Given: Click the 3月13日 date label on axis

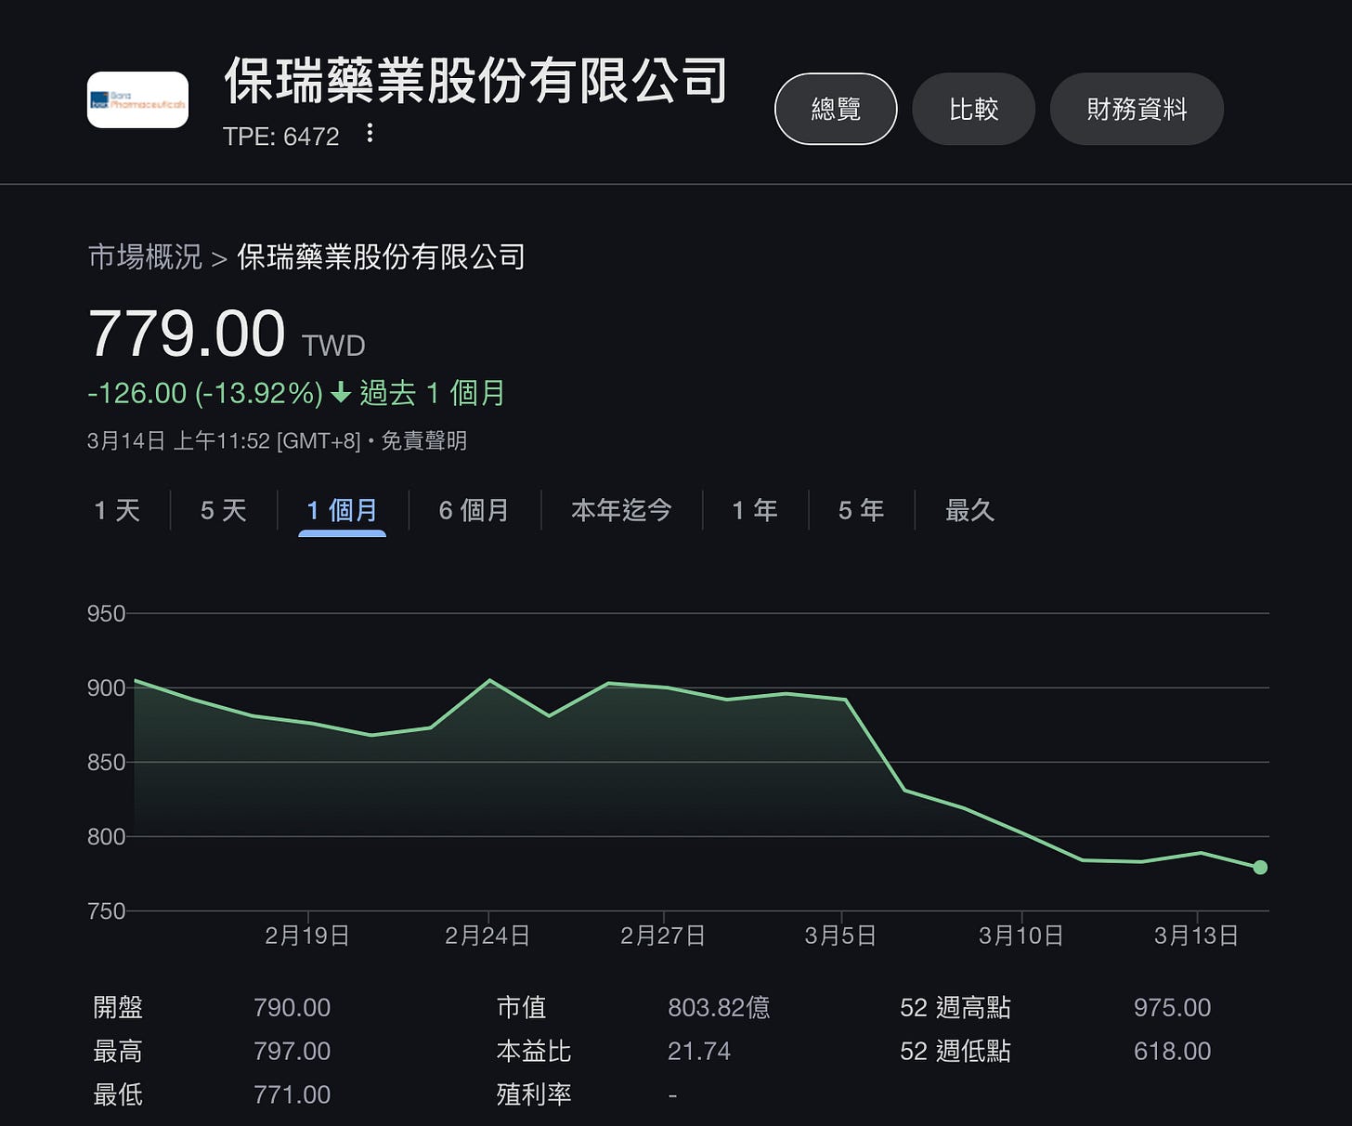Looking at the screenshot, I should point(1196,936).
